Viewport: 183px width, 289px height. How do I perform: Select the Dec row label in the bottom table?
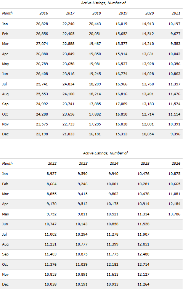[5, 284]
